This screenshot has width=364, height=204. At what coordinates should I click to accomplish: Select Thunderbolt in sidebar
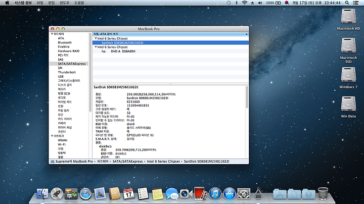[x=67, y=72]
